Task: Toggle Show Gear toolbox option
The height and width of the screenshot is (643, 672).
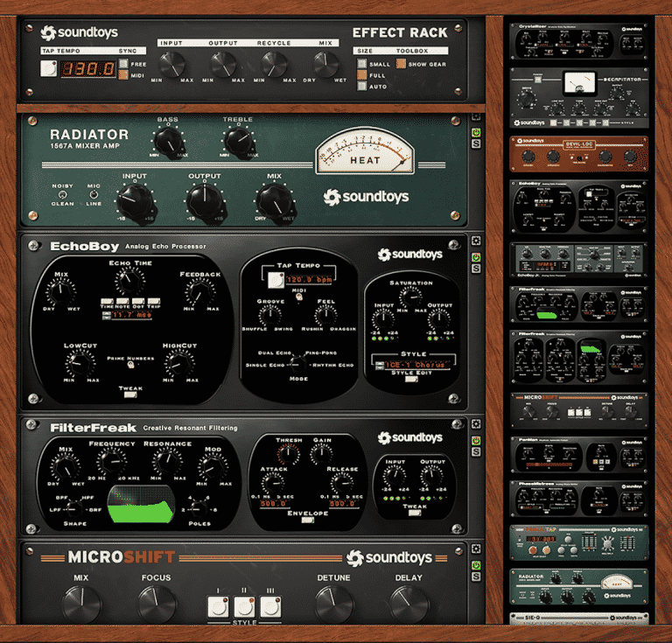Action: [401, 64]
